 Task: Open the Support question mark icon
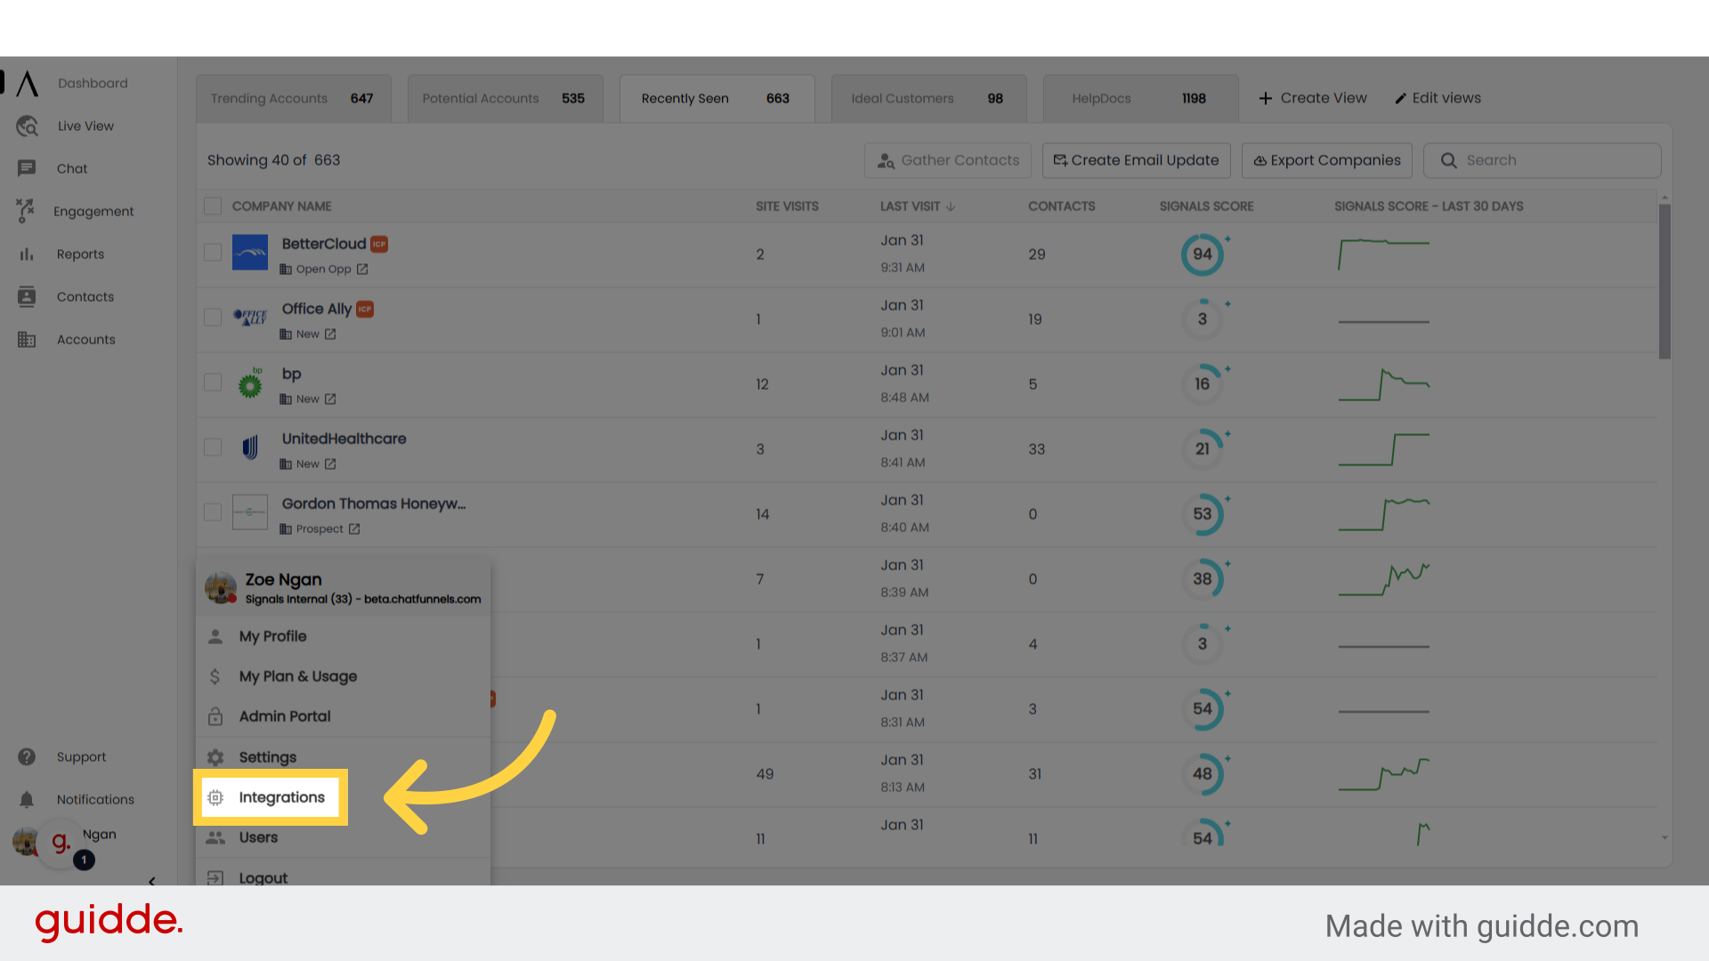pyautogui.click(x=27, y=756)
